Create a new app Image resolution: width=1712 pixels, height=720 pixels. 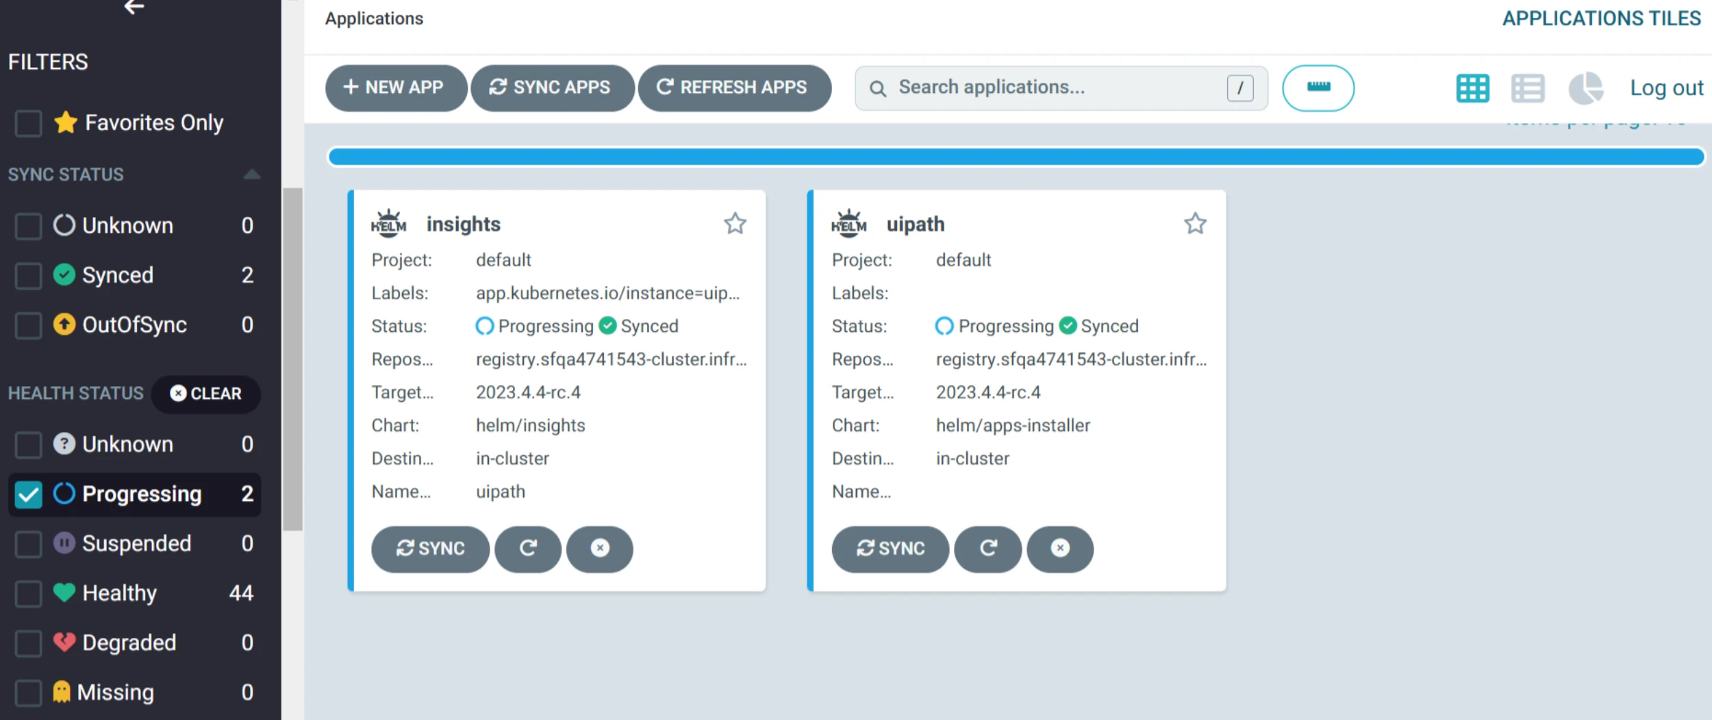click(x=396, y=88)
